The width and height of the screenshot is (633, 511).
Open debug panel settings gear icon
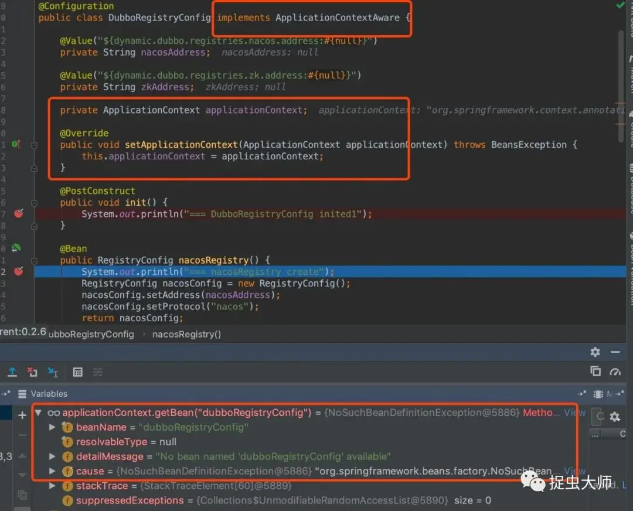click(x=595, y=352)
